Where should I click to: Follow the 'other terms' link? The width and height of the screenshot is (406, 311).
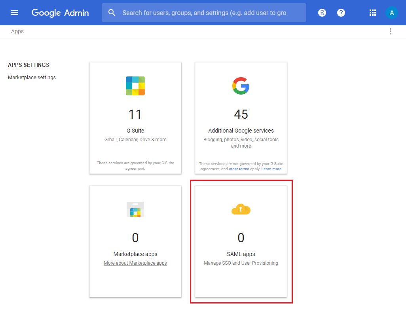click(x=239, y=169)
